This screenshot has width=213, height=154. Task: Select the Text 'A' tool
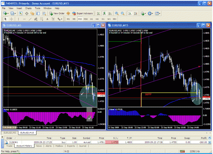(x=47, y=19)
